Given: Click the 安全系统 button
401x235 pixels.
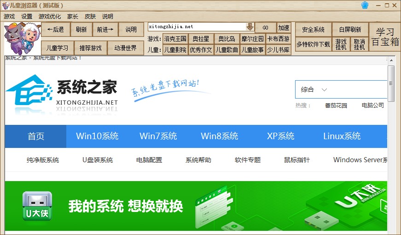Looking at the screenshot, I should [313, 29].
